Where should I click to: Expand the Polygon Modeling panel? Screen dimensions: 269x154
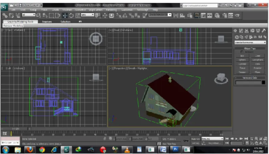(x=13, y=26)
